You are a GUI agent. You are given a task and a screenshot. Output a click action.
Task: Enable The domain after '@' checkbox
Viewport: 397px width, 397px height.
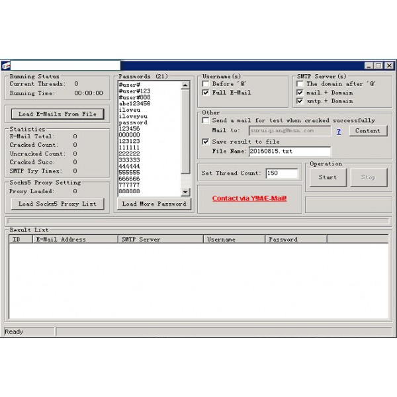[300, 84]
